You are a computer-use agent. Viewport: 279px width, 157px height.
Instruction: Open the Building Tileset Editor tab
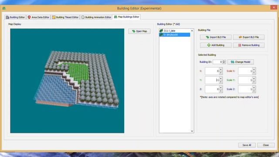(x=65, y=17)
